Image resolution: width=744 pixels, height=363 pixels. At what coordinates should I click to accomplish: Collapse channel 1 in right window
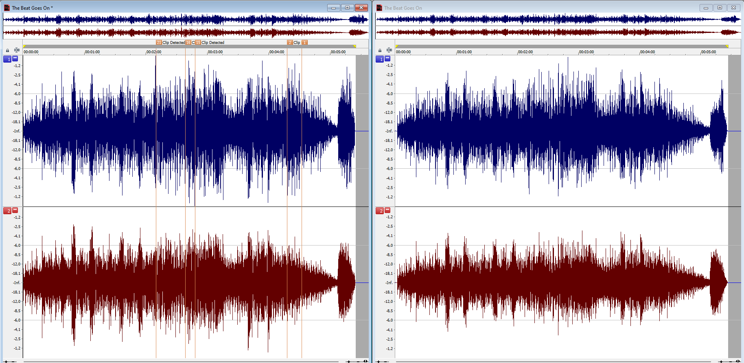(388, 59)
